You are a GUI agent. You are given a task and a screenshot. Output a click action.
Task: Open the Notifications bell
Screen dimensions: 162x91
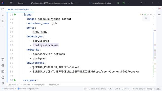(x=159, y=9)
